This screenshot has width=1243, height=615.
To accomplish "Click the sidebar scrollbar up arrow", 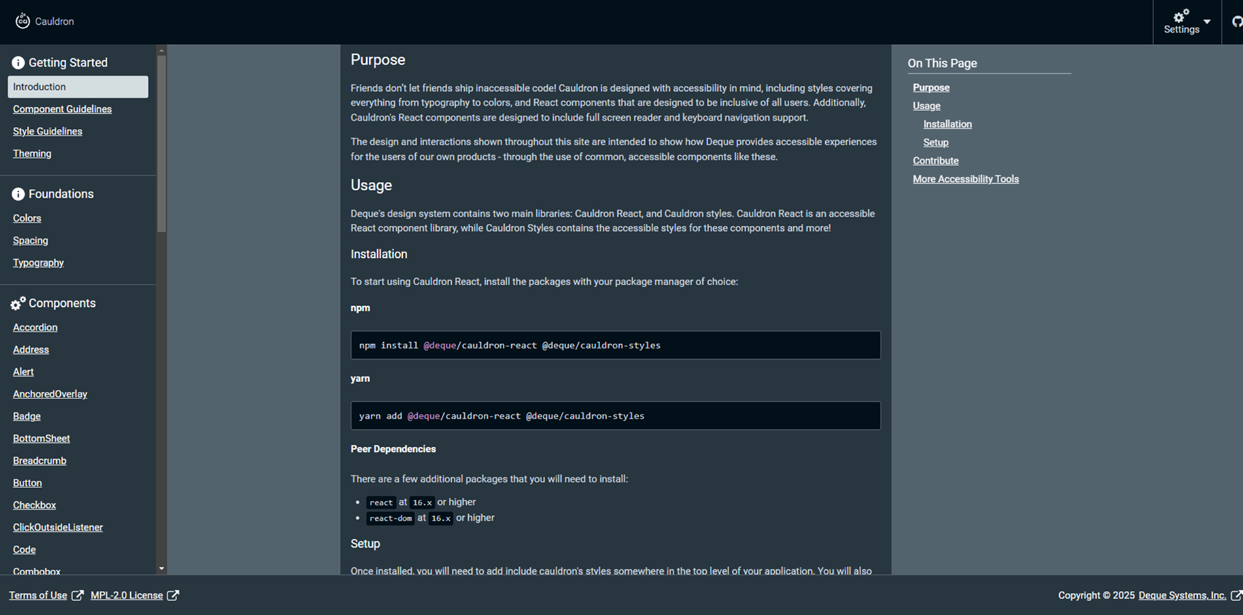I will (162, 50).
